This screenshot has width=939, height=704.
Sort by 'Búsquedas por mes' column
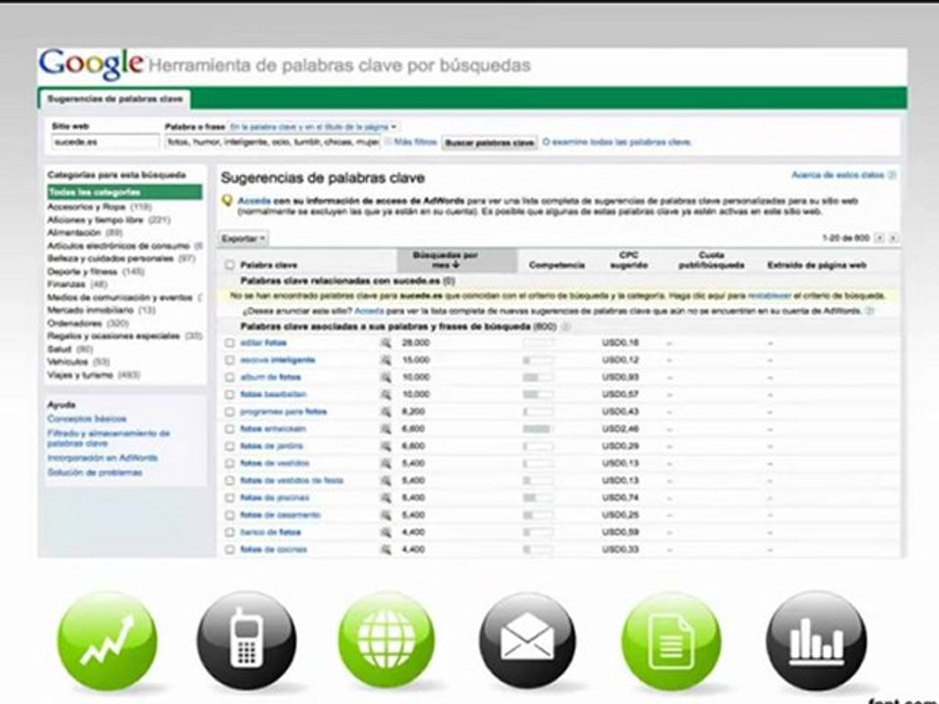pyautogui.click(x=457, y=260)
